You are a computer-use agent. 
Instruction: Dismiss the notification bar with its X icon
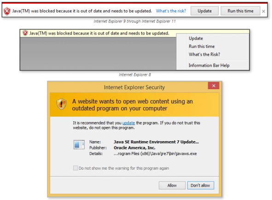point(264,11)
